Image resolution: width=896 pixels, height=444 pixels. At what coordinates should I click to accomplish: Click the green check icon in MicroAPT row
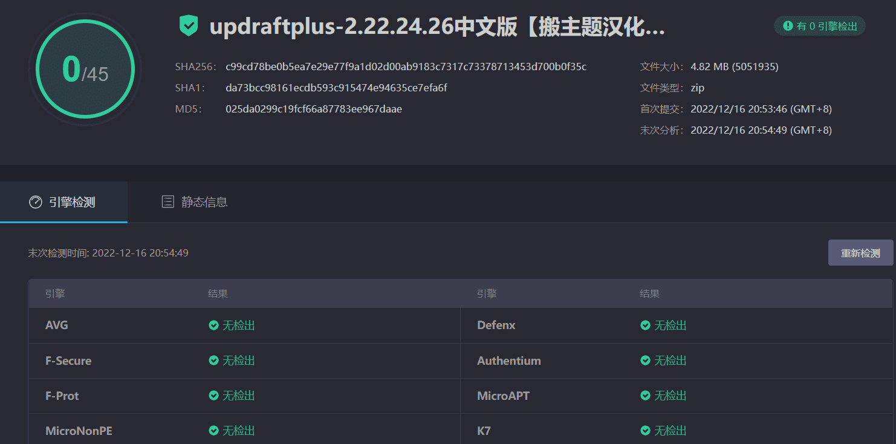coord(645,396)
